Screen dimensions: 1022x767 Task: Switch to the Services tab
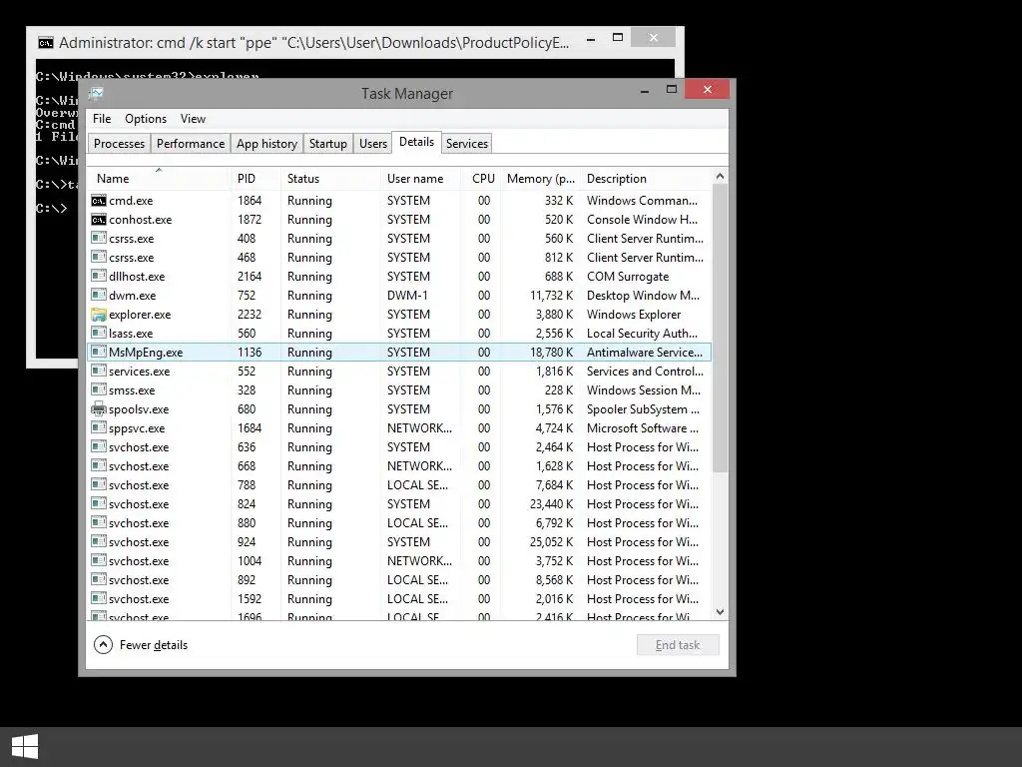(x=467, y=144)
